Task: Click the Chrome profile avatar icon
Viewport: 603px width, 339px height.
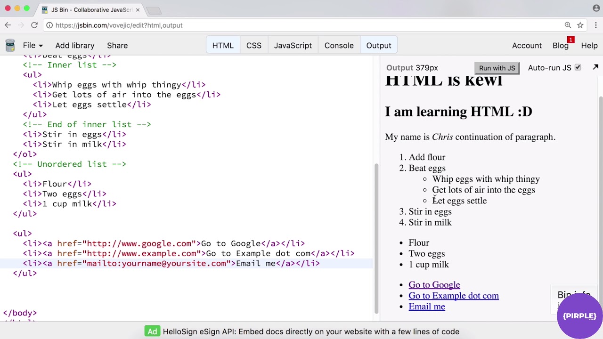Action: (596, 8)
